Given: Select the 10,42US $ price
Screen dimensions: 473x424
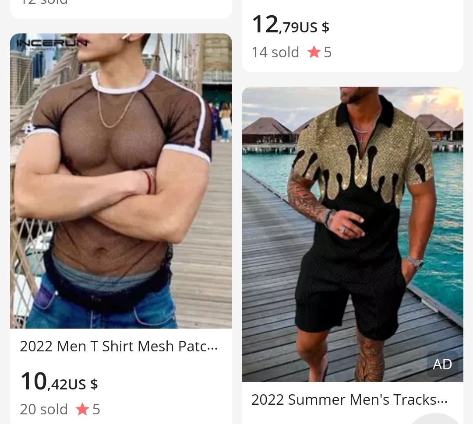Looking at the screenshot, I should coord(59,382).
